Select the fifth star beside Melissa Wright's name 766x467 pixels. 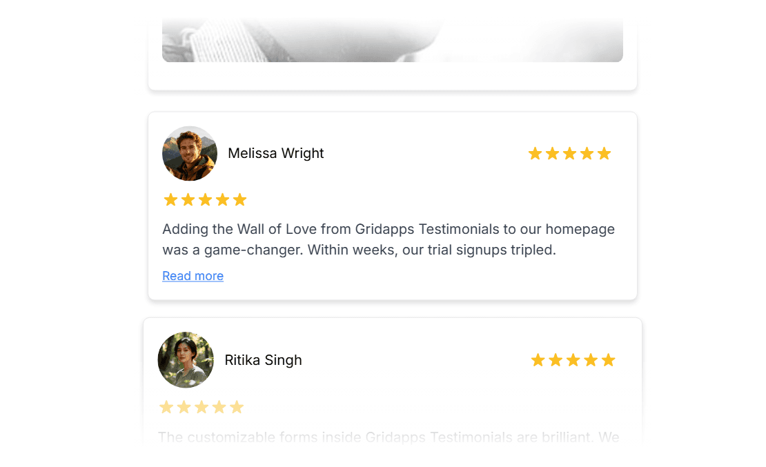[605, 153]
